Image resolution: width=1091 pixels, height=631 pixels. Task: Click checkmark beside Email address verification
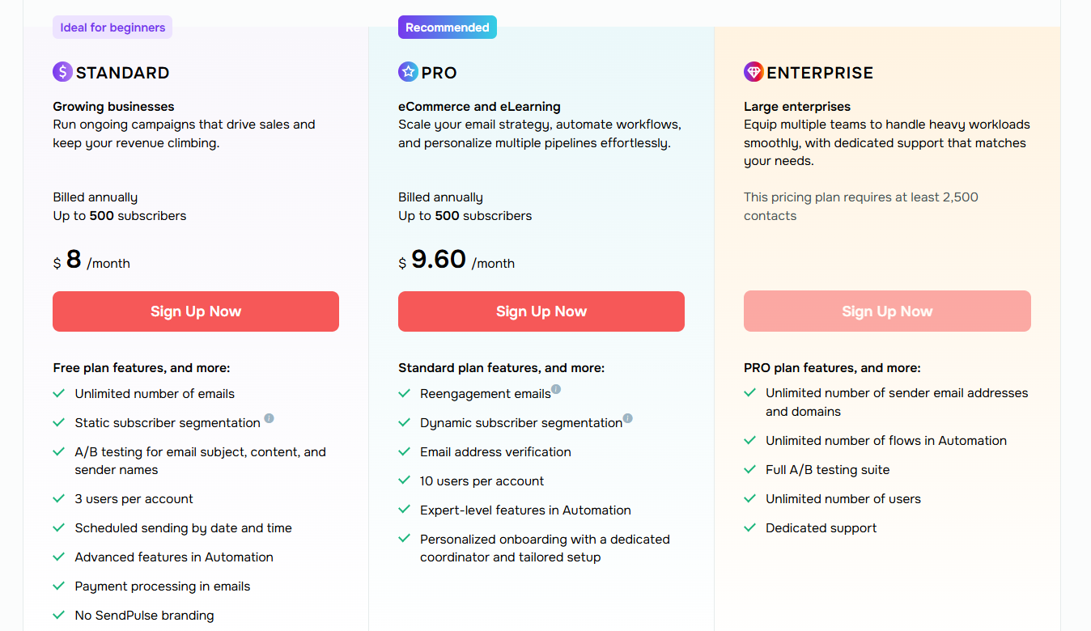(x=405, y=452)
